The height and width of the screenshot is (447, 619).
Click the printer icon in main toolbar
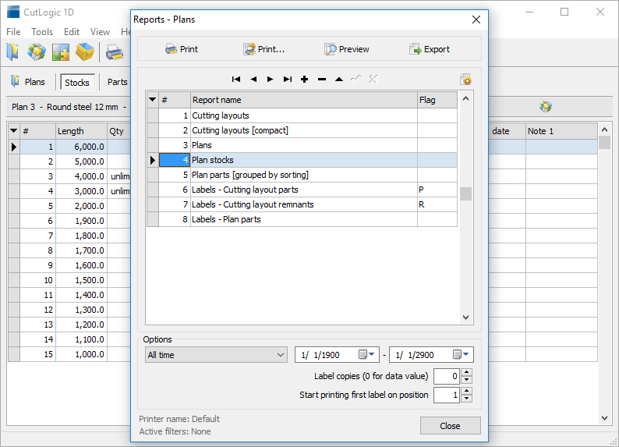coord(115,52)
